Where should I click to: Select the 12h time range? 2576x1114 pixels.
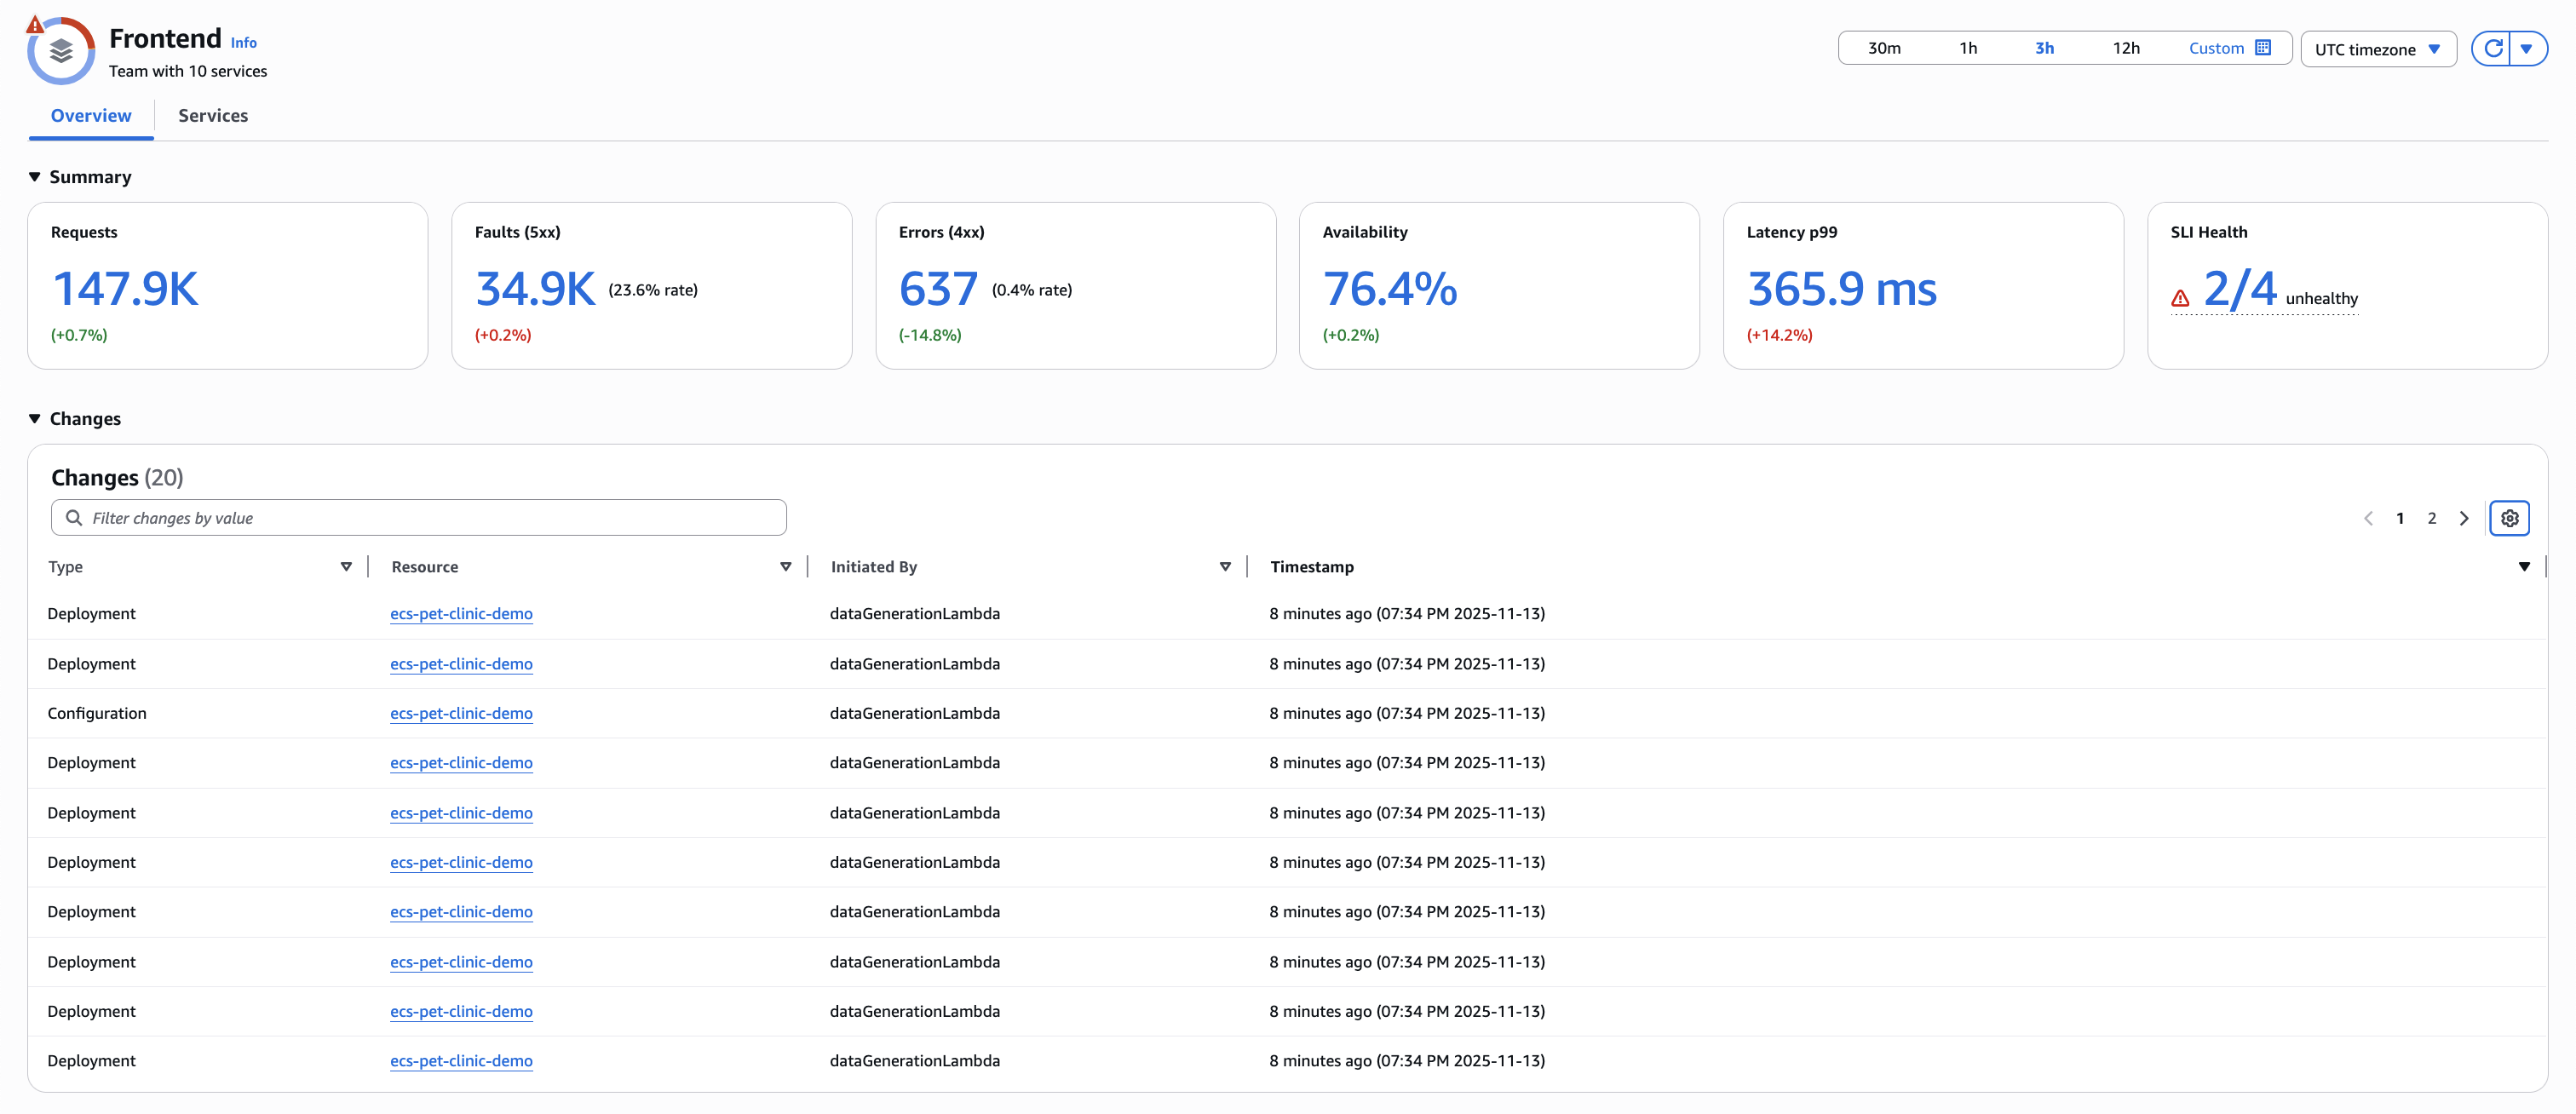pyautogui.click(x=2126, y=47)
